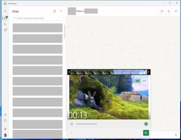Open the Chats tab with unread badge
This screenshot has width=181, height=140.
tap(5, 18)
